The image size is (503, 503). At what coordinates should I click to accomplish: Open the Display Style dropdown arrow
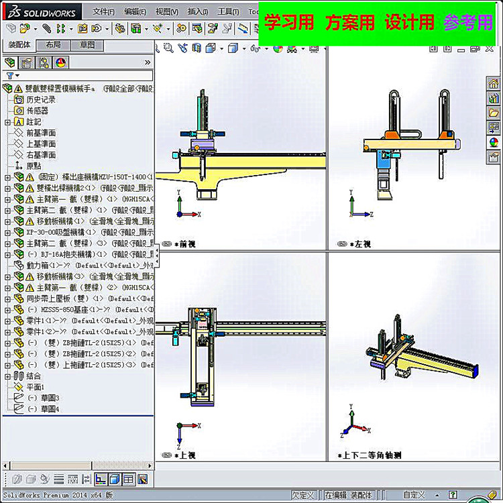coord(244,49)
